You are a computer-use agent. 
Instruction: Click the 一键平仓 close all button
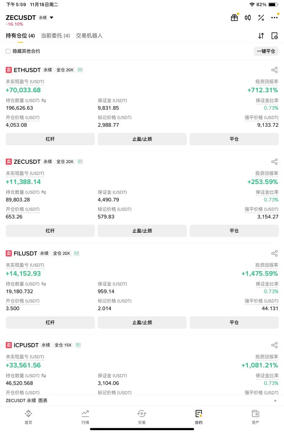pos(266,51)
